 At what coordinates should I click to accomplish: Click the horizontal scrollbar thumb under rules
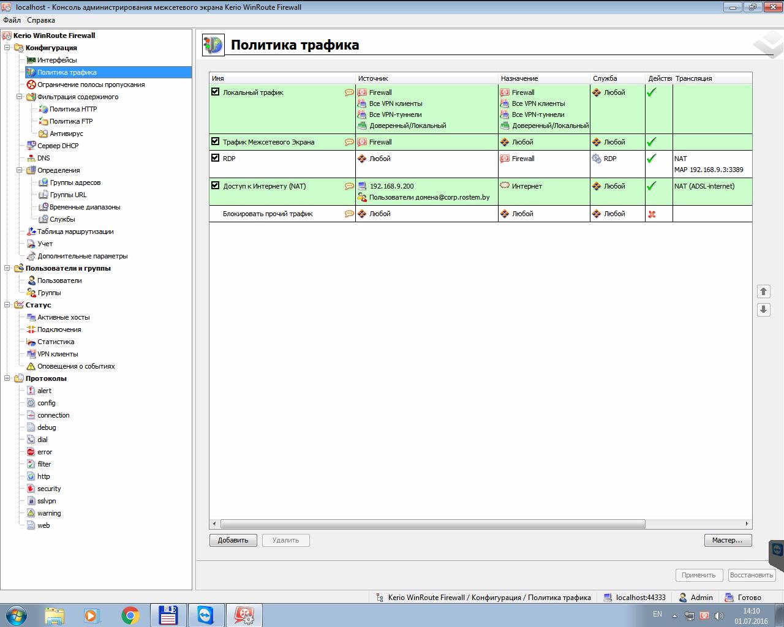click(432, 524)
